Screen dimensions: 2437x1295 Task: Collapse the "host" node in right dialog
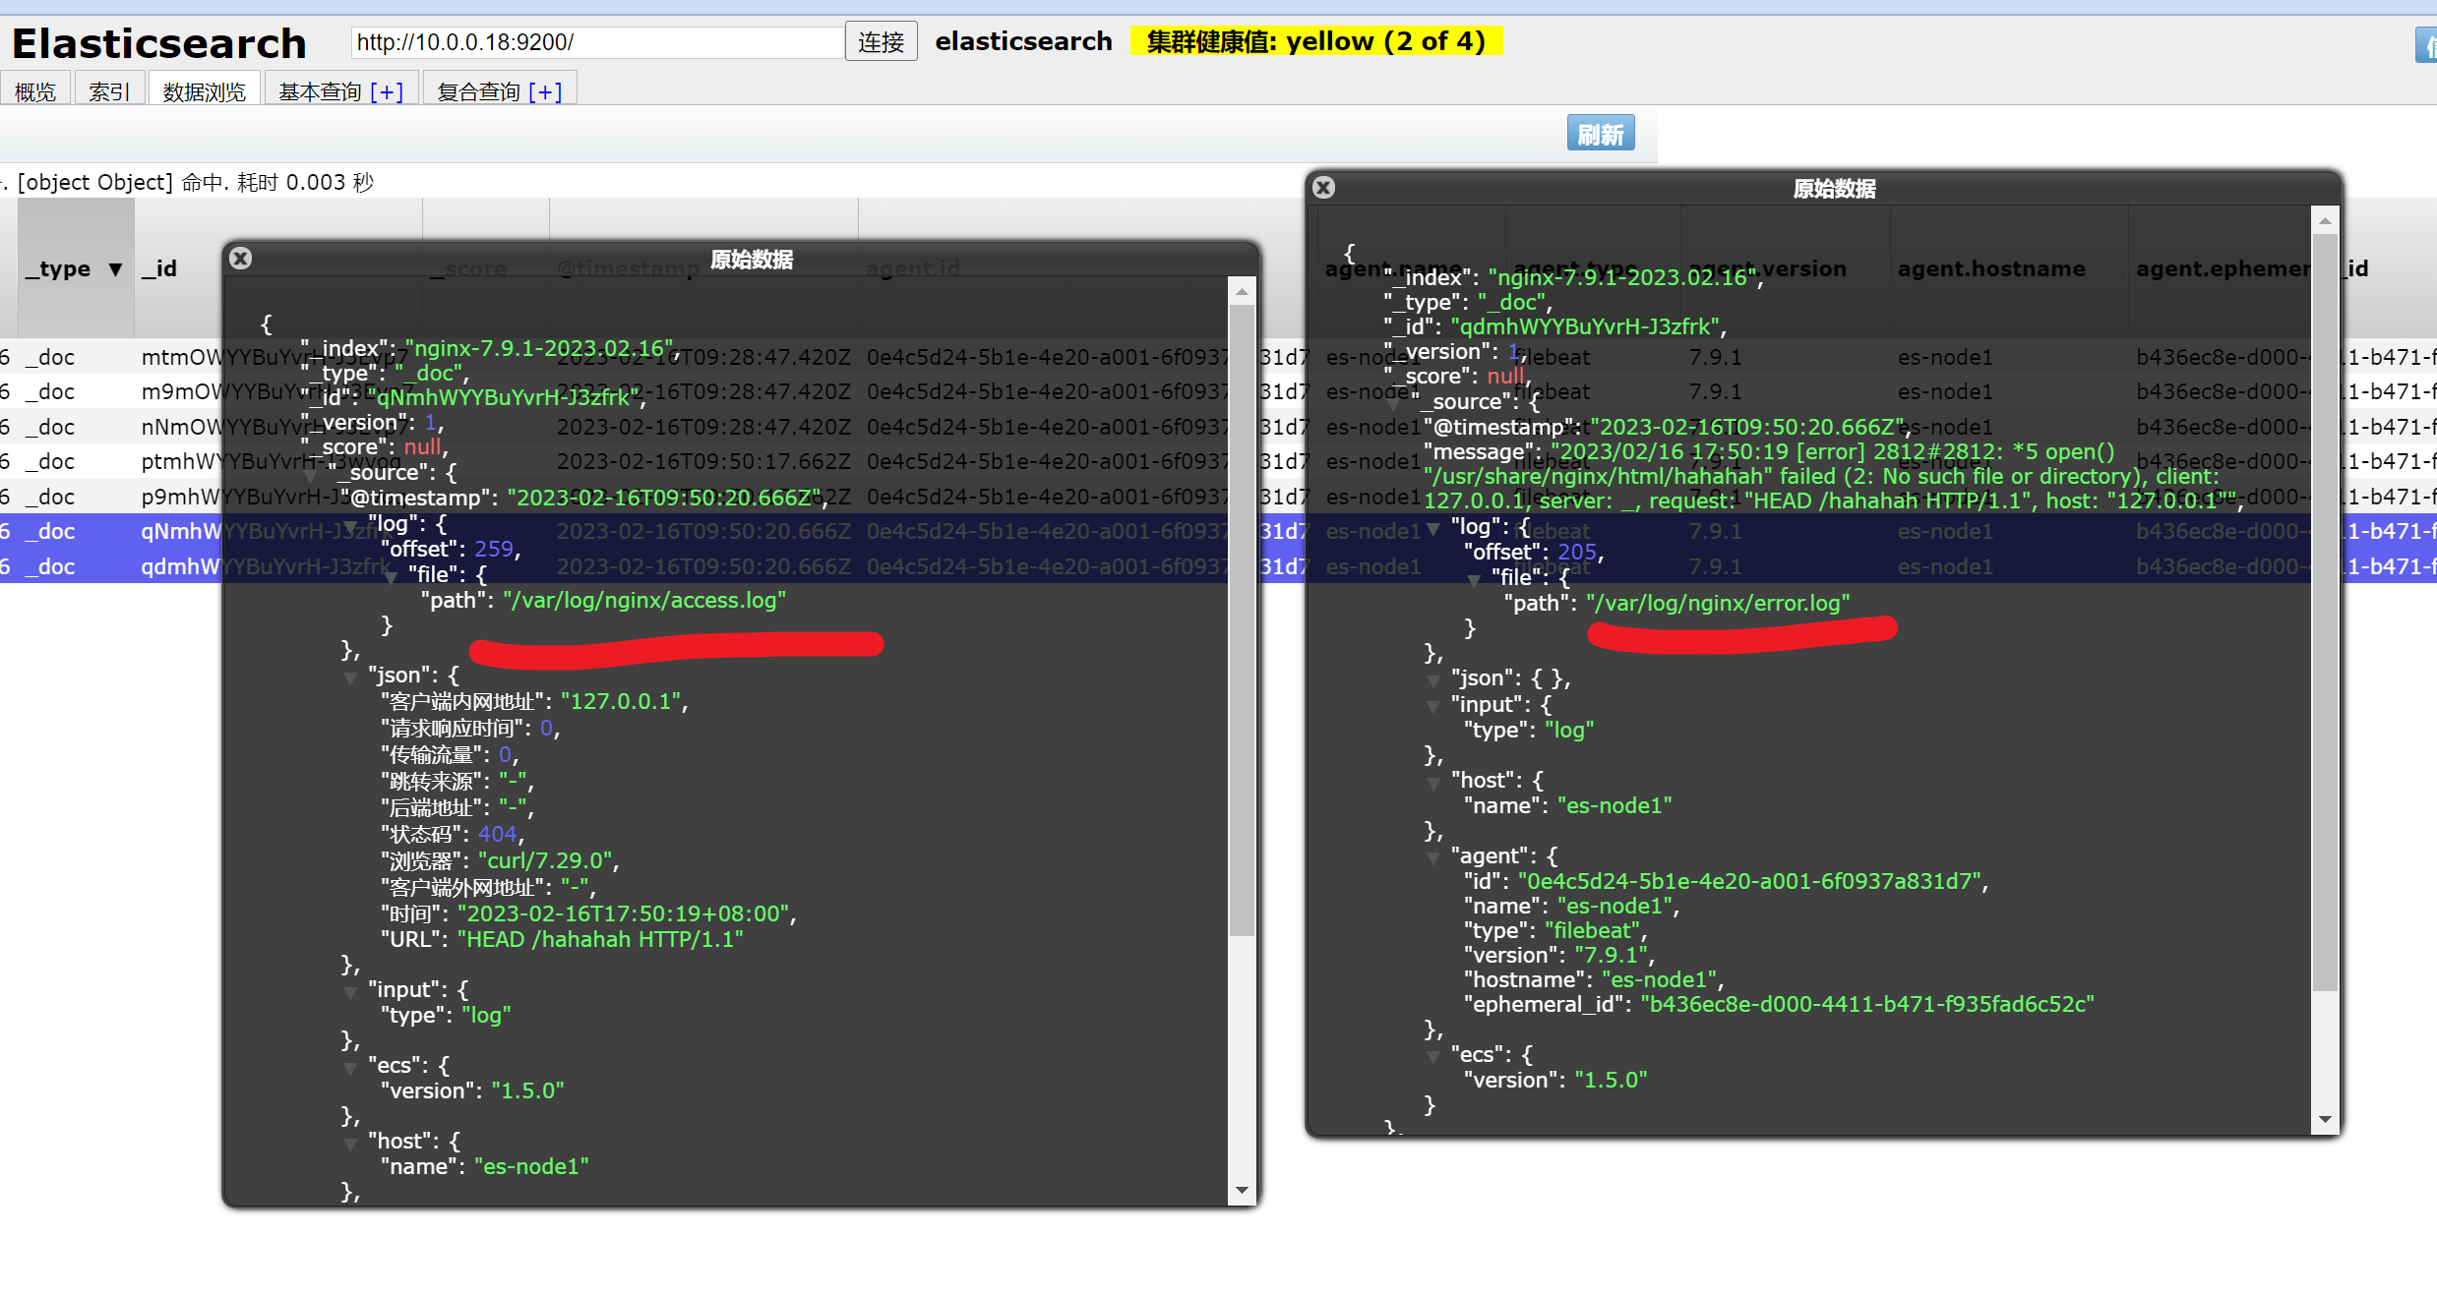(1433, 783)
